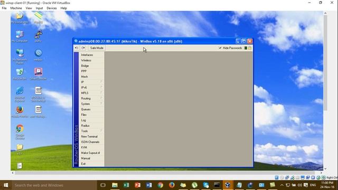Open the command prompt taskbar icon
The image size is (338, 190).
tap(217, 185)
